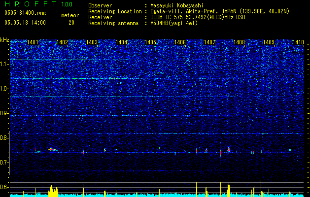Click the 0.8 kHz axis label
This screenshot has width=310, height=197.
(4, 138)
